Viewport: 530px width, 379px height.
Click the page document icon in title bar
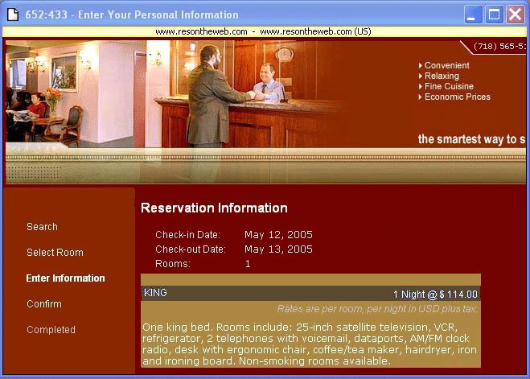pos(13,14)
